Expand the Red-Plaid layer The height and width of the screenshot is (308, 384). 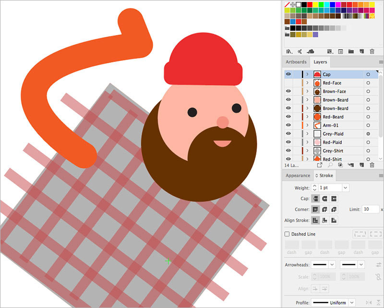click(307, 142)
